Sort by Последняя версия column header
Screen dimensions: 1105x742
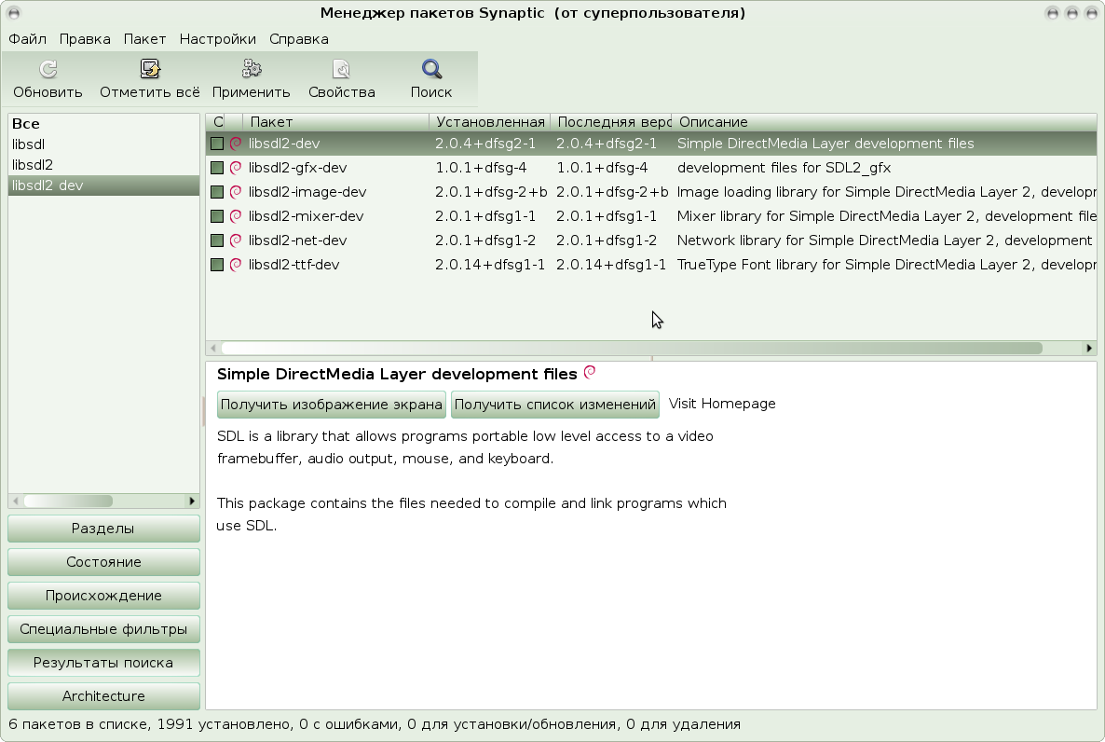pos(611,122)
